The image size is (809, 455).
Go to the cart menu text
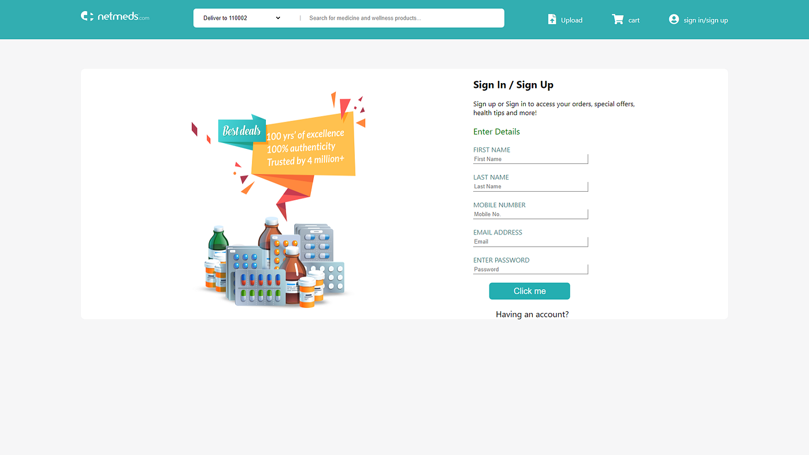[x=634, y=20]
